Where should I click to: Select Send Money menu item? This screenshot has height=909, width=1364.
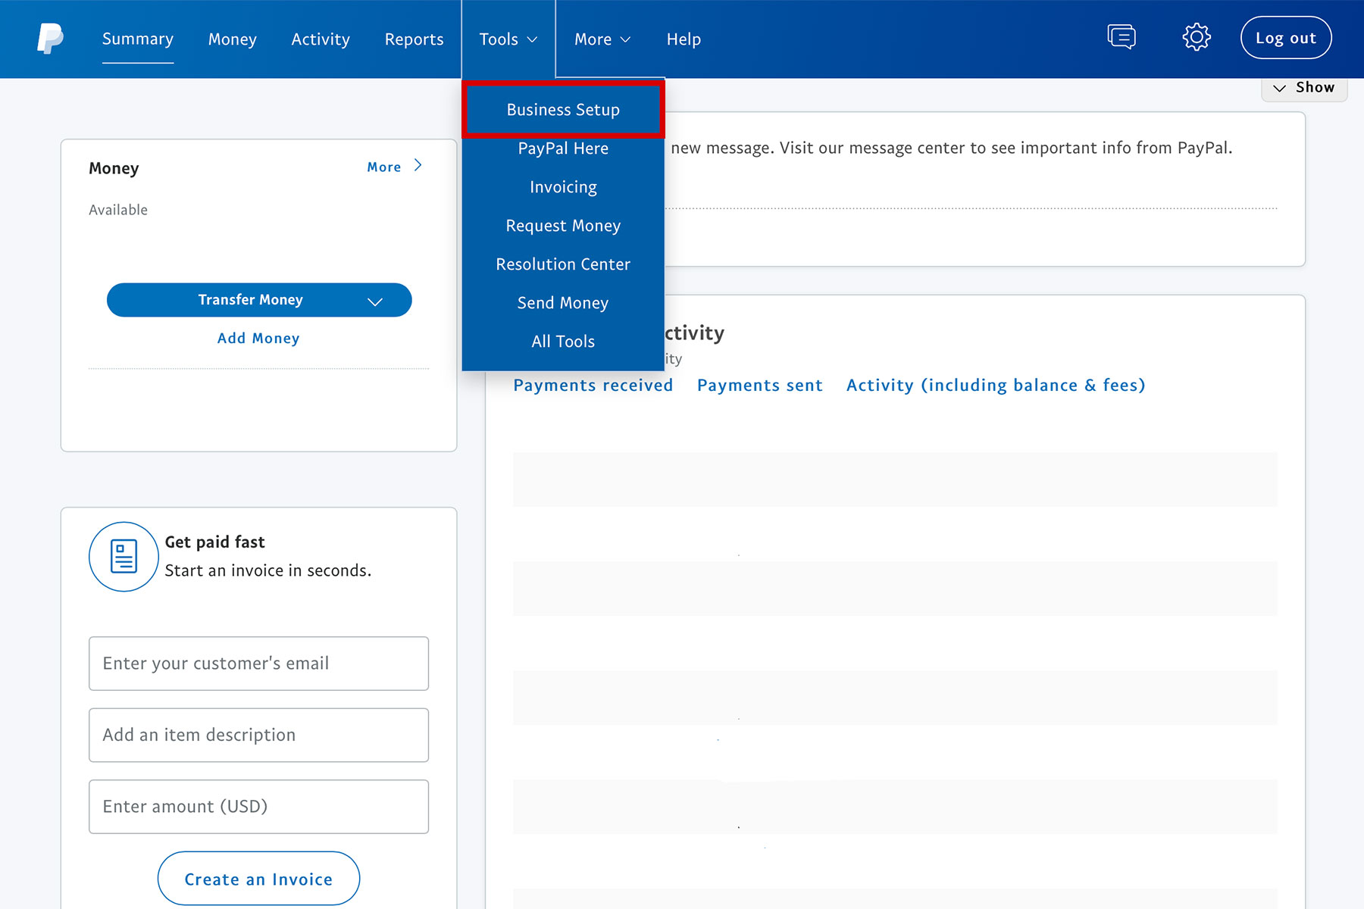click(563, 303)
